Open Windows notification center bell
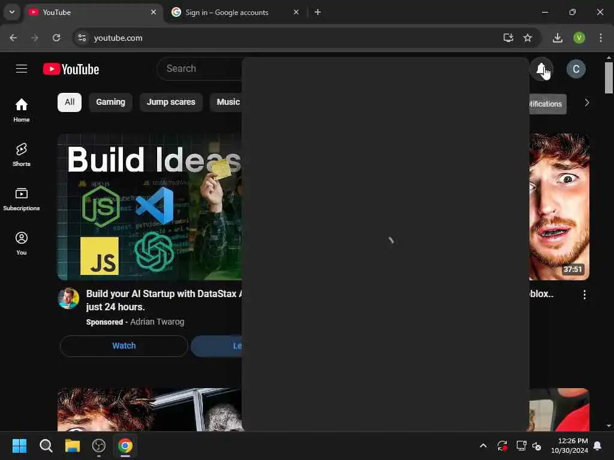This screenshot has width=614, height=460. point(598,446)
